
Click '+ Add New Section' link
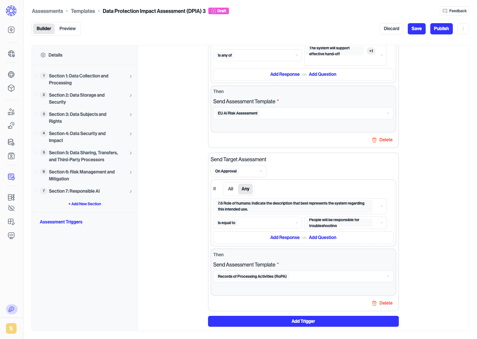[85, 204]
